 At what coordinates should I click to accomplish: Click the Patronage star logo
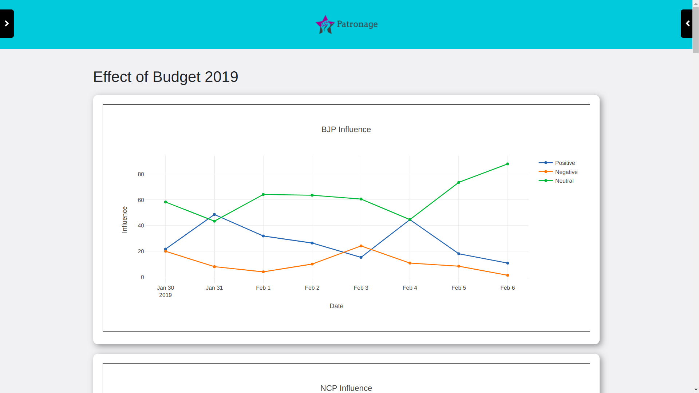tap(325, 24)
